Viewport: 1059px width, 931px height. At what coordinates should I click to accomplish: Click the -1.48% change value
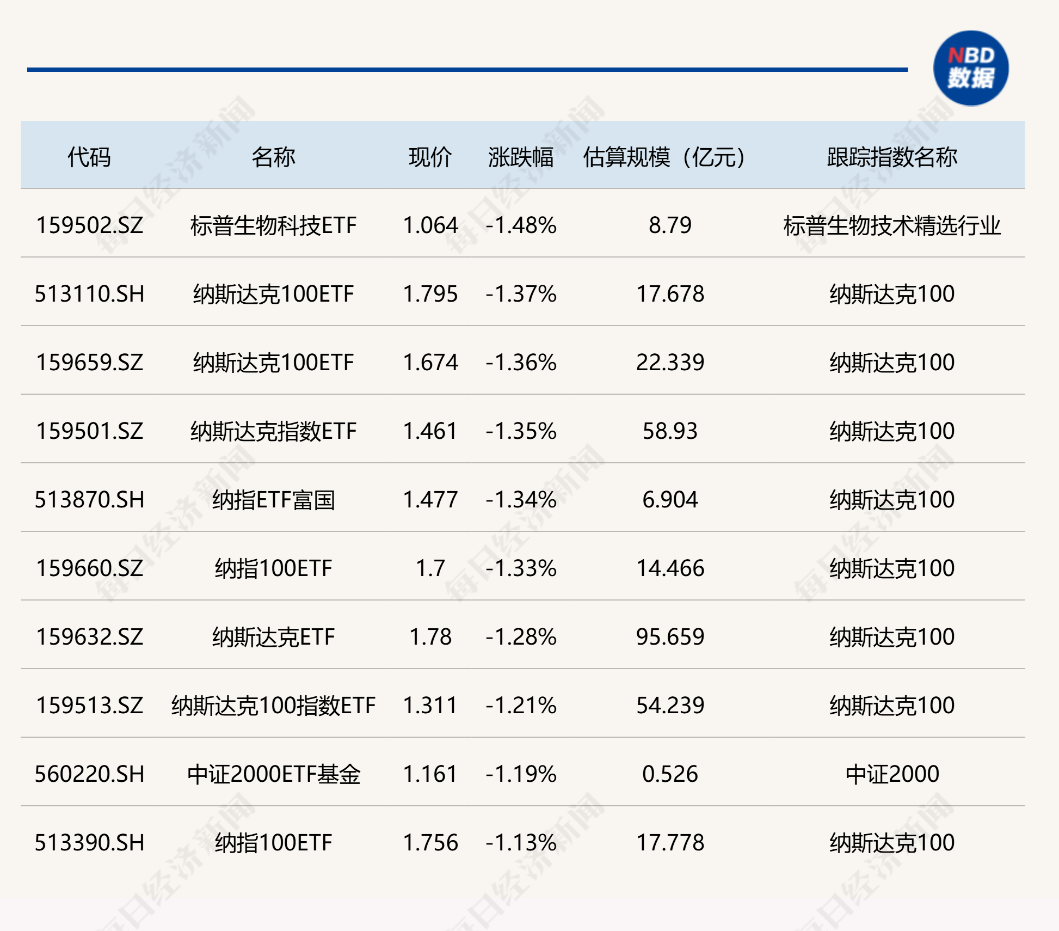(521, 225)
